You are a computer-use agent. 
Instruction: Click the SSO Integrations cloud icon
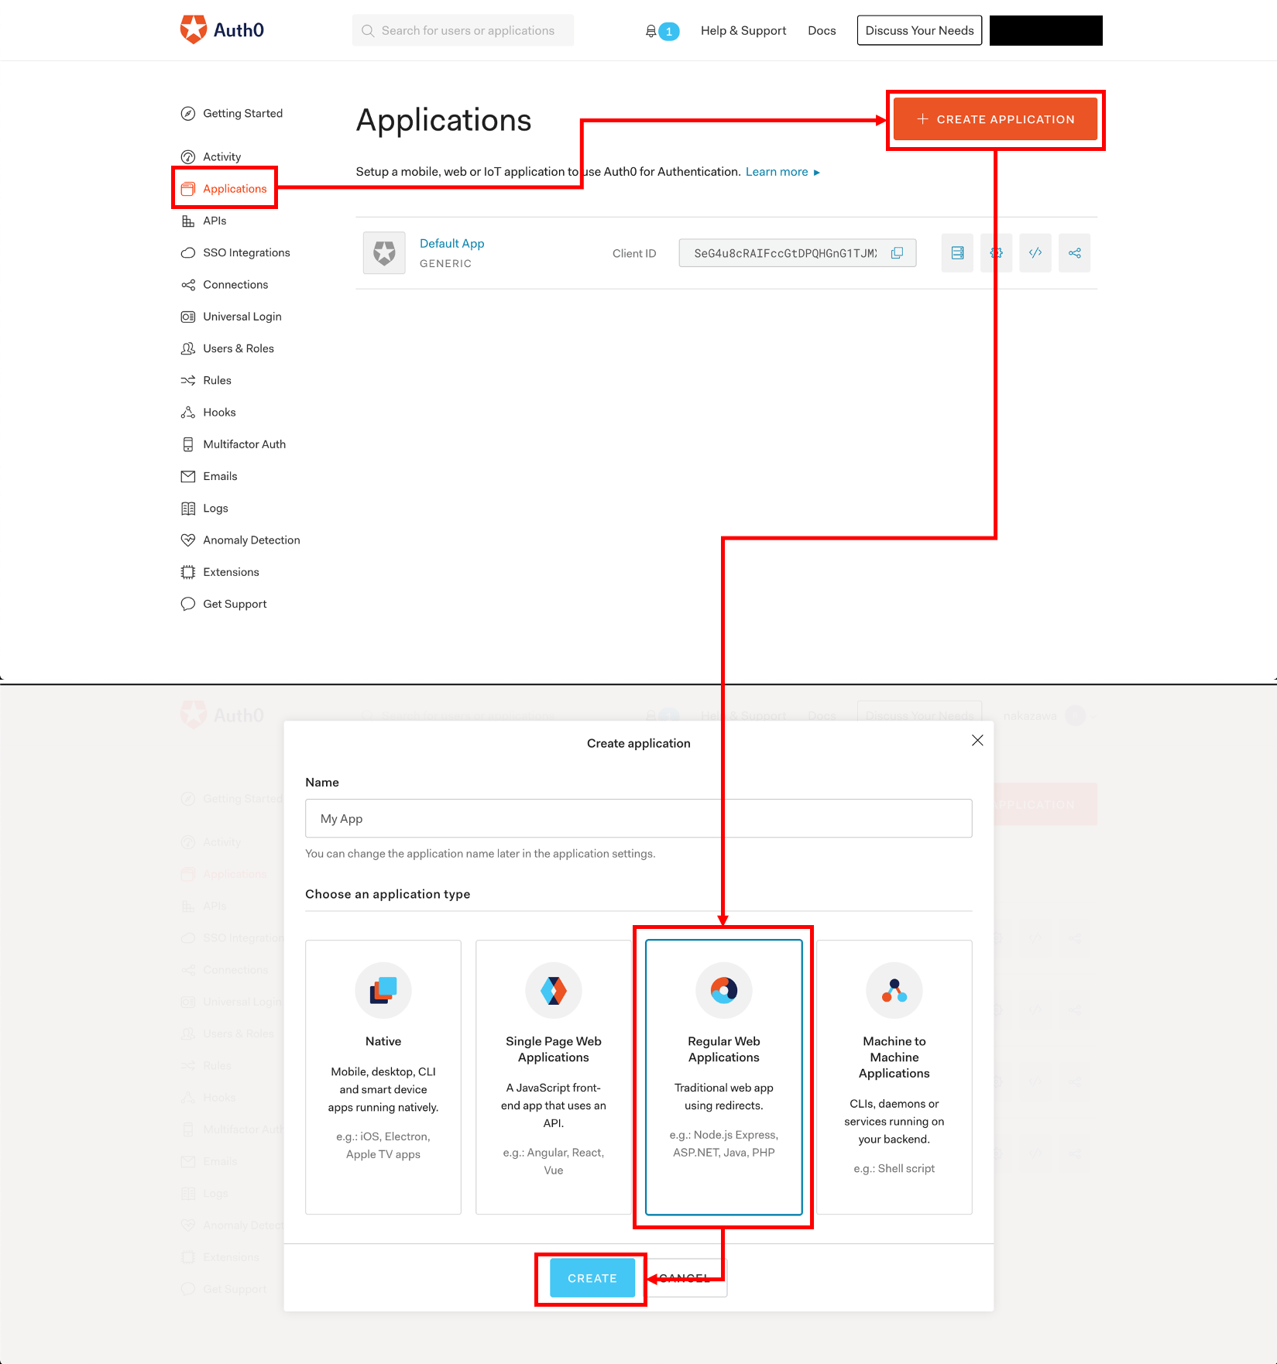point(187,252)
